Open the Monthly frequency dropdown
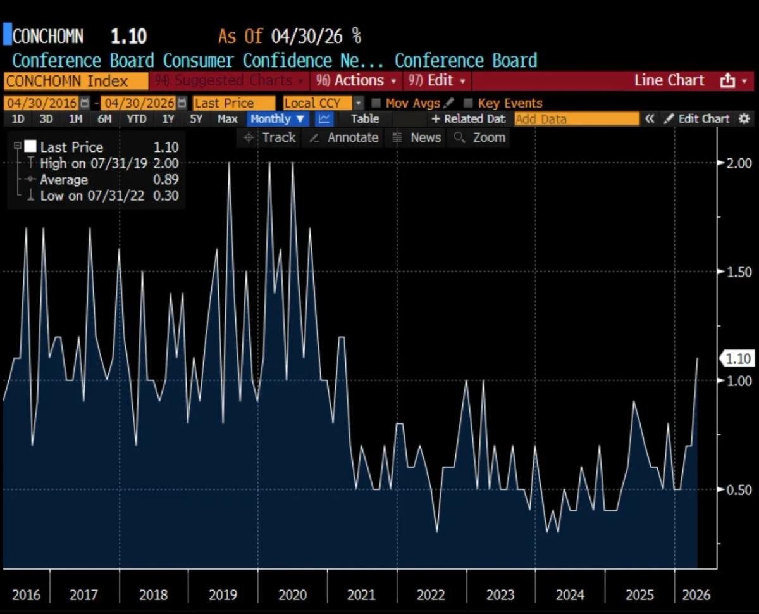 click(276, 119)
